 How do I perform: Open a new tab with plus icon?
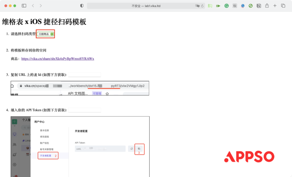pos(275,6)
